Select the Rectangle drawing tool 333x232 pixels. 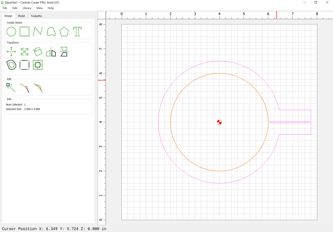(24, 32)
